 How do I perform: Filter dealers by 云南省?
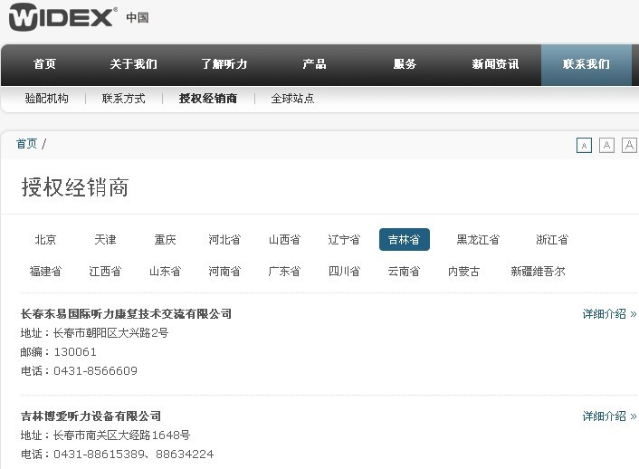(404, 272)
